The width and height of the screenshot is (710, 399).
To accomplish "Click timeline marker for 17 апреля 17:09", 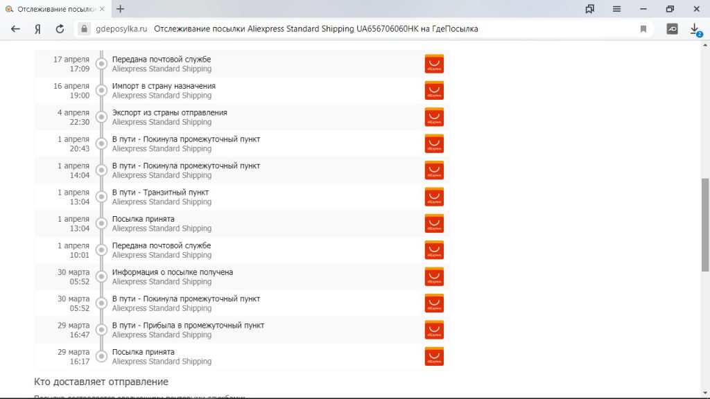I will (x=101, y=64).
